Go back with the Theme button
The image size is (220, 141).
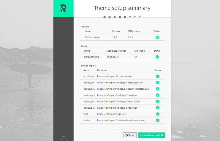coord(130,135)
